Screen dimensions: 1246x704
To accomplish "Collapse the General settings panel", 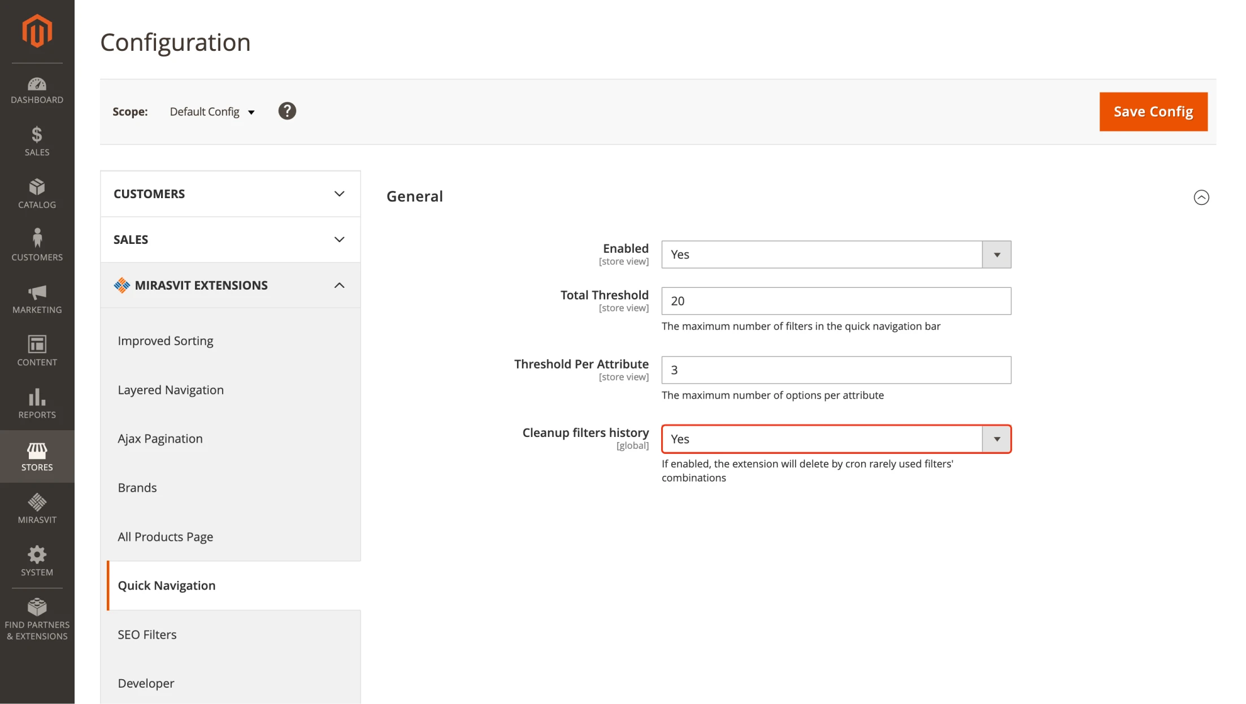I will click(x=1201, y=197).
